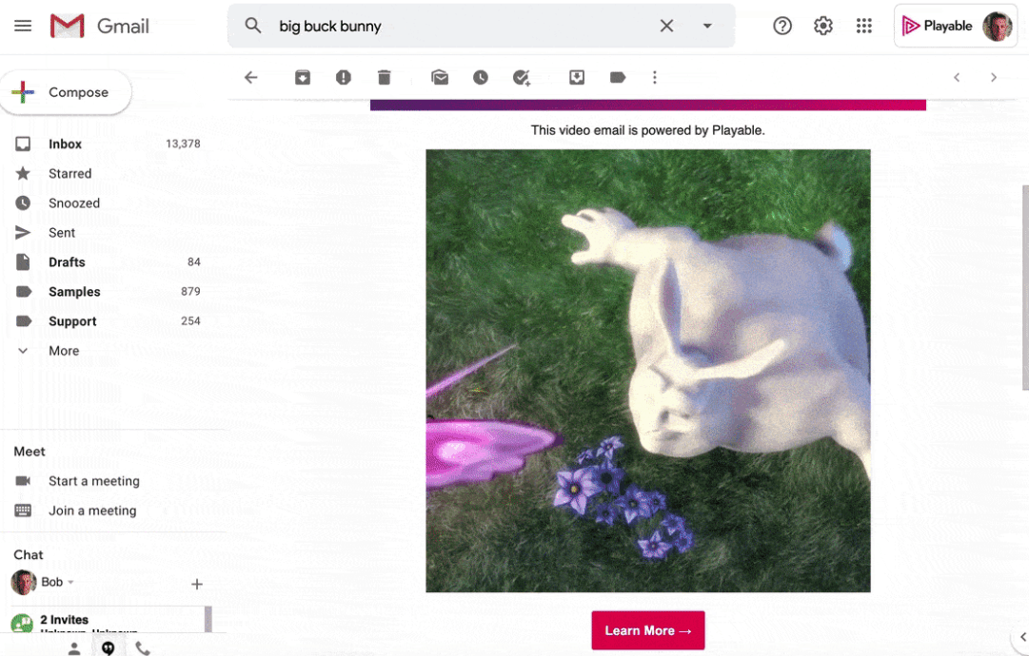Compose a new email
The image size is (1029, 656).
coord(66,92)
